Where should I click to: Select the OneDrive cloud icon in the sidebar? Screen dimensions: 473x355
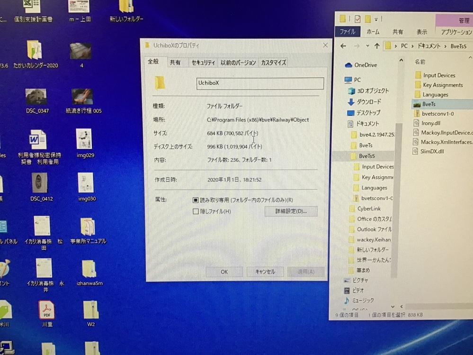[348, 65]
